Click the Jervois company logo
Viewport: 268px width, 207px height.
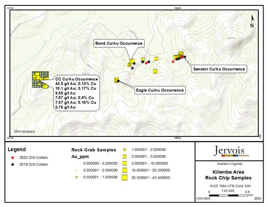[229, 151]
